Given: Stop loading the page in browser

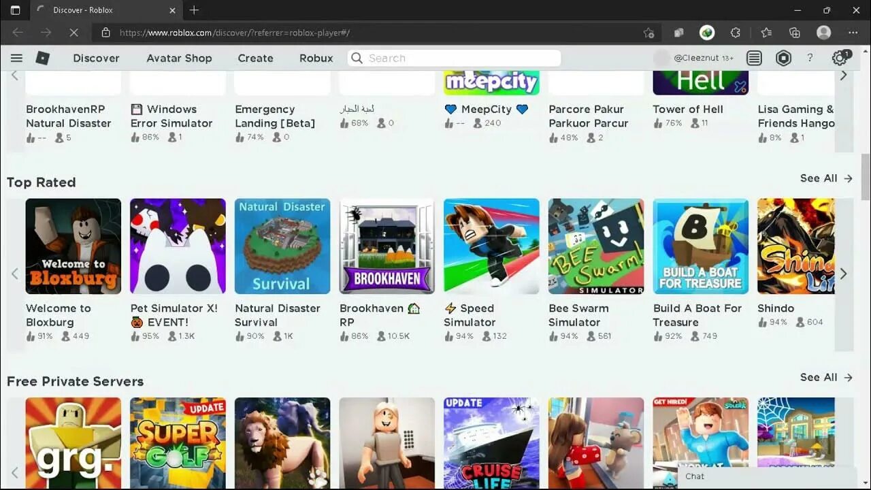Looking at the screenshot, I should pyautogui.click(x=73, y=32).
